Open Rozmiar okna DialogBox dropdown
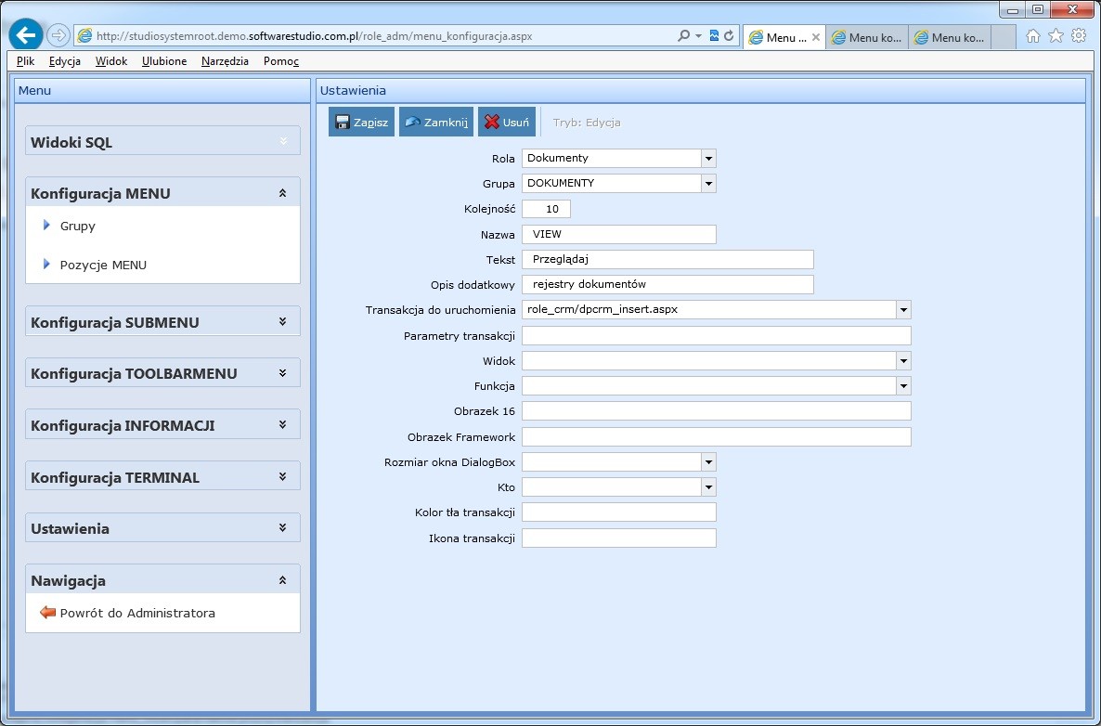1101x726 pixels. 708,462
